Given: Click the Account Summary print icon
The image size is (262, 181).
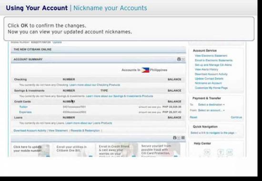Looking at the screenshot, I should [x=179, y=59].
